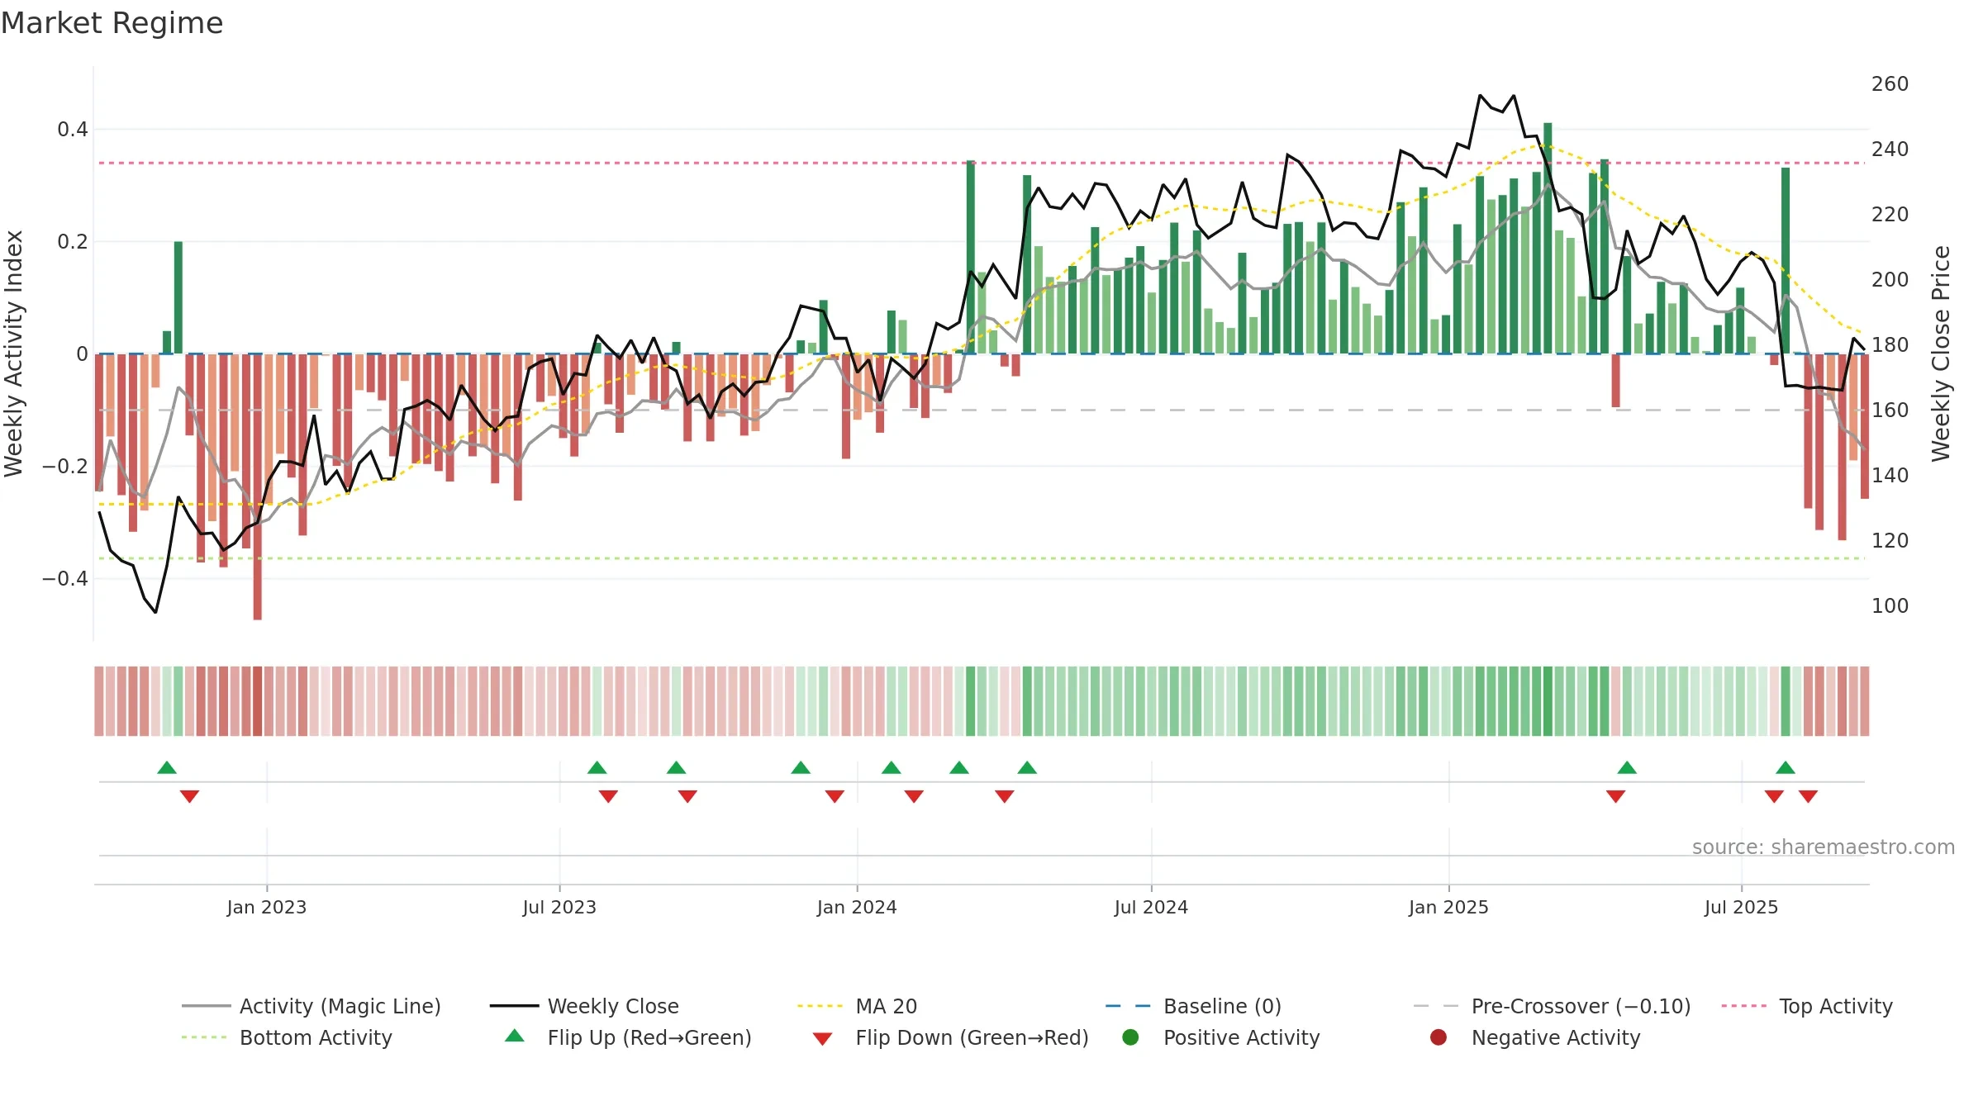
Task: Click the Pre-Crossover (−0.10) legend entry
Action: click(x=1553, y=1006)
